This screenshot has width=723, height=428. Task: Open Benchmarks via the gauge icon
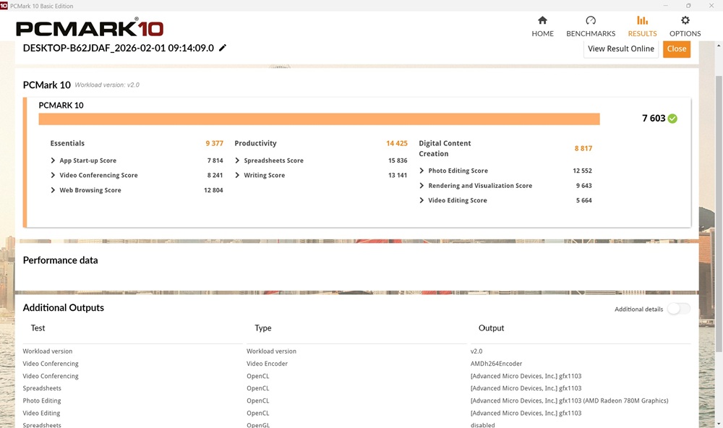(x=591, y=20)
